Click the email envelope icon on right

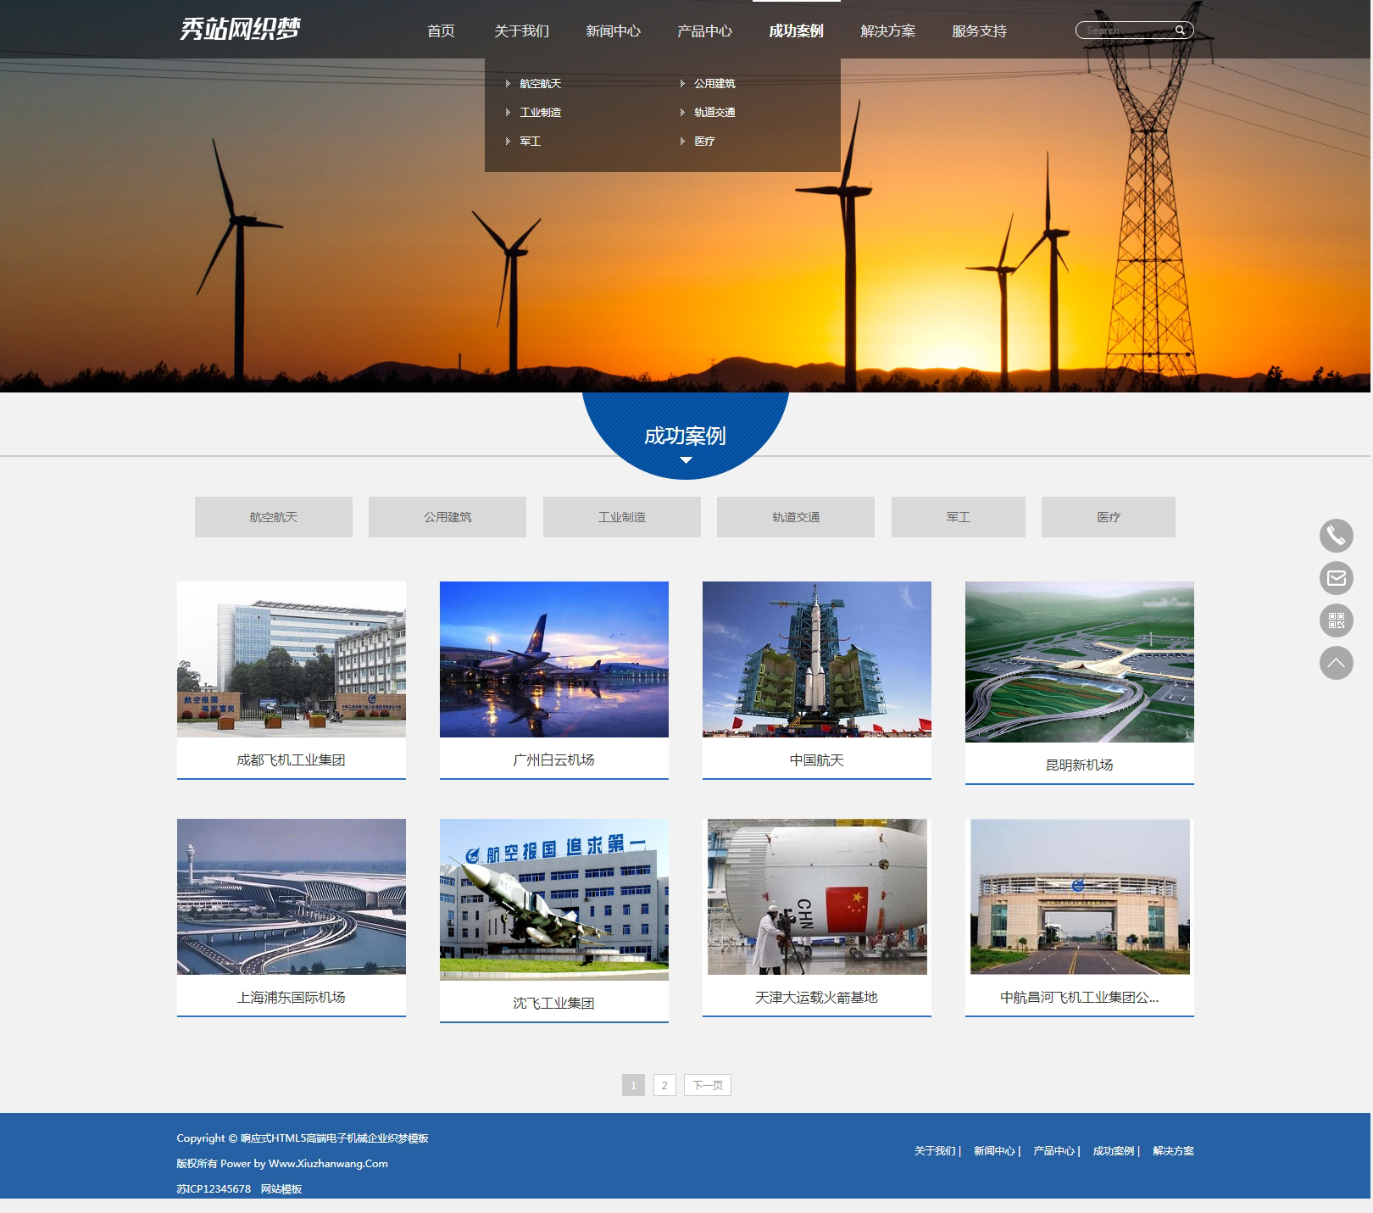click(1336, 578)
